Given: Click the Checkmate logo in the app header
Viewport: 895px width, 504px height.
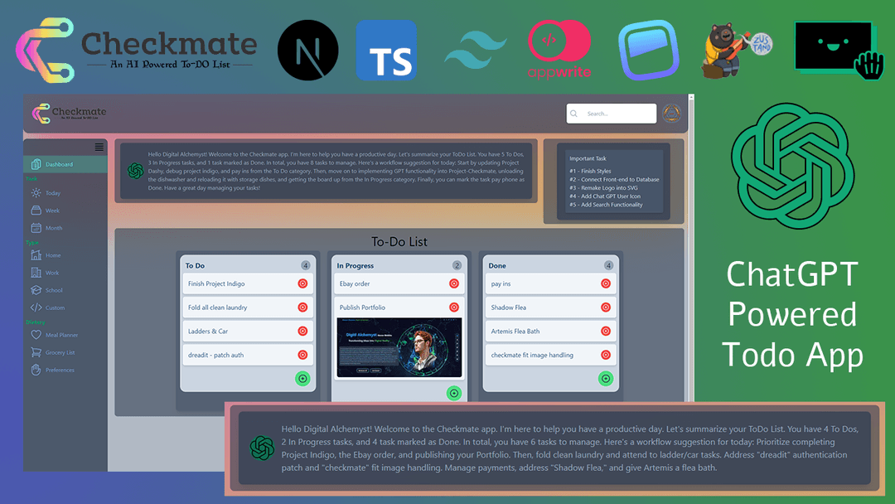Looking at the screenshot, I should (x=69, y=113).
